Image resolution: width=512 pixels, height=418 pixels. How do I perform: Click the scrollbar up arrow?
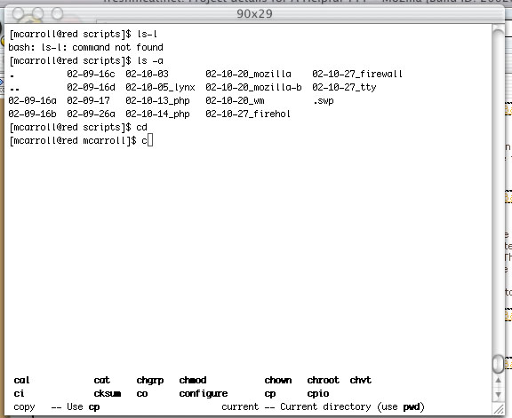[x=498, y=380]
